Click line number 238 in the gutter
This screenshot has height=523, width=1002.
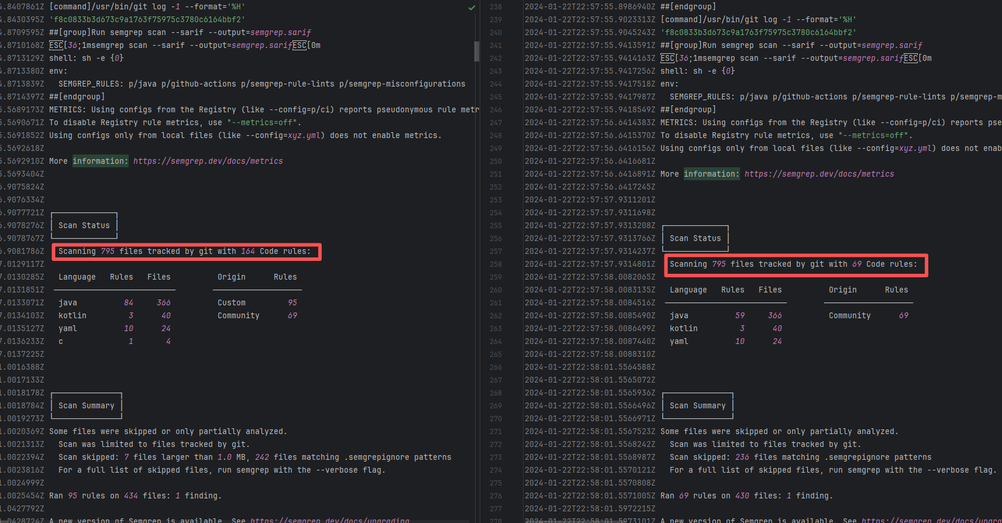click(x=495, y=7)
